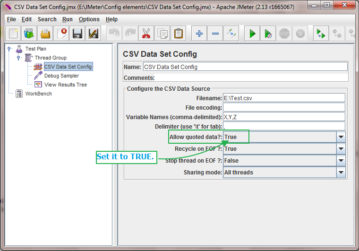Click the Undo arrow icon
Image resolution: width=359 pixels, height=251 pixels.
(114, 34)
